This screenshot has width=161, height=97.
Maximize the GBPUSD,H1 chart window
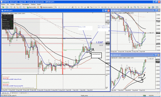coord(156,10)
